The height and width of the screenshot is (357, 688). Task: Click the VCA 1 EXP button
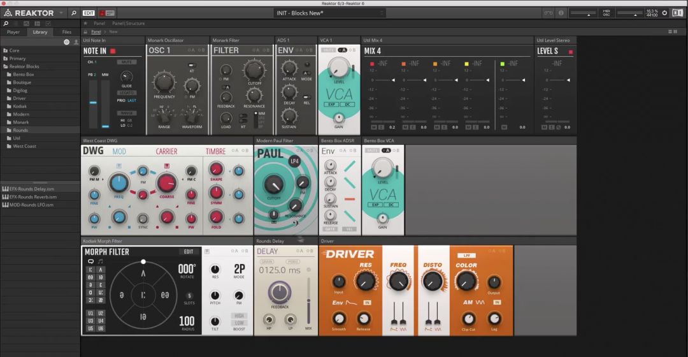click(331, 105)
